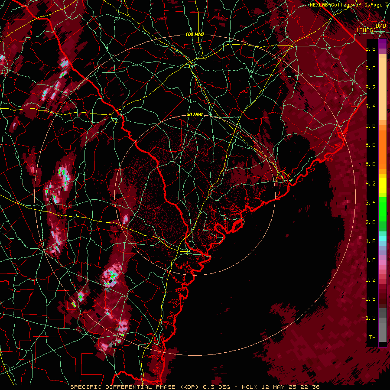Click the 3.4 value on the color scale
Image resolution: width=390 pixels, height=390 pixels.
[x=370, y=202]
